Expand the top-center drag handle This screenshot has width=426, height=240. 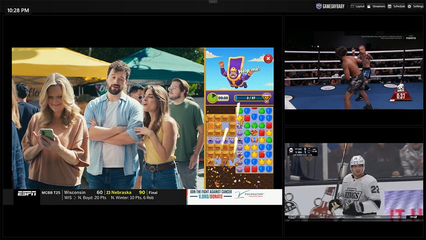[213, 2]
